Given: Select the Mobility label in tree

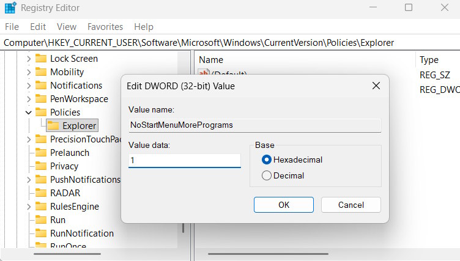Looking at the screenshot, I should coord(67,72).
